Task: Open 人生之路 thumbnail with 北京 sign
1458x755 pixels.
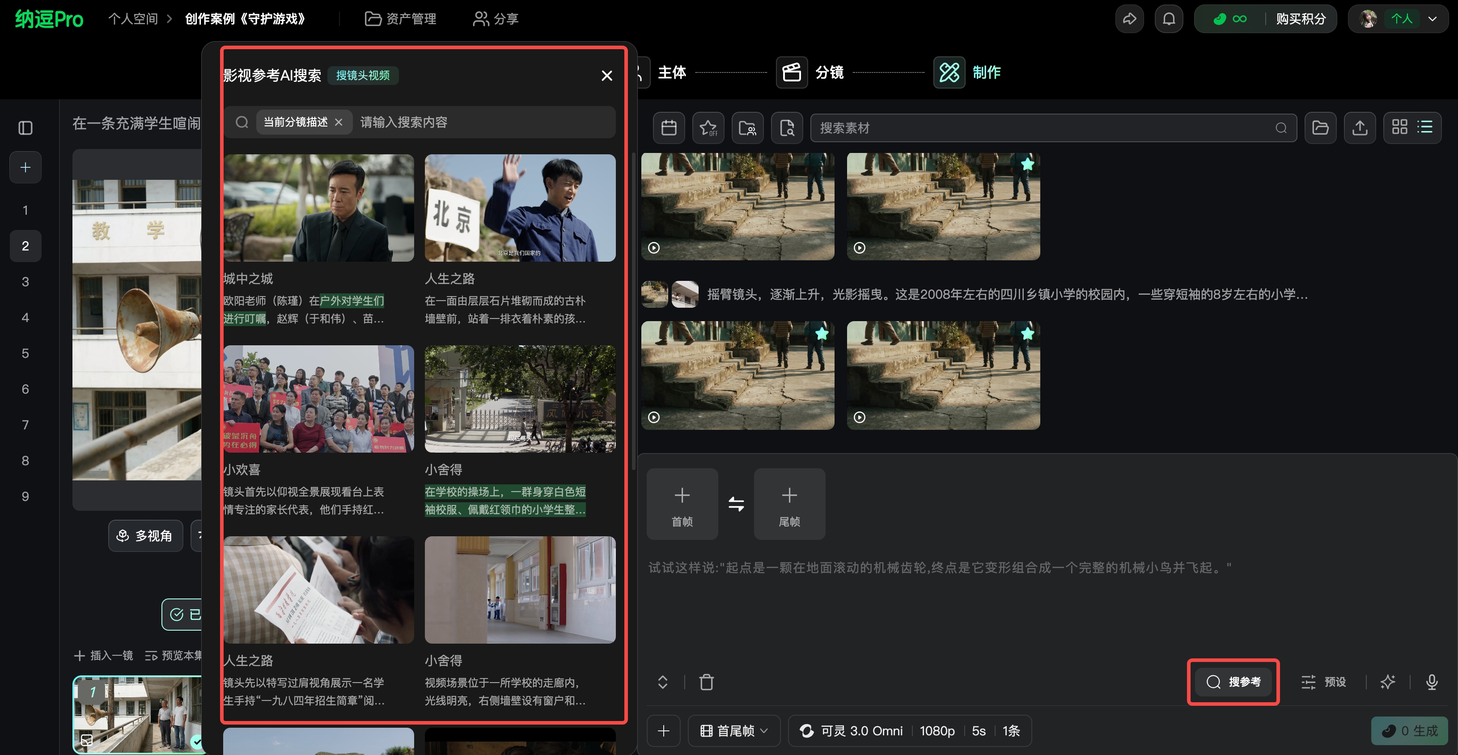Action: click(x=520, y=208)
